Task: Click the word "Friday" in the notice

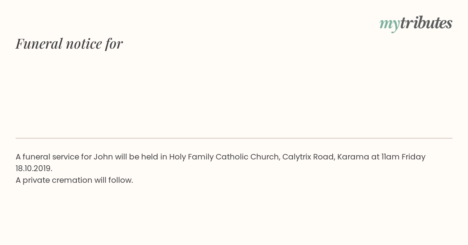Action: coord(413,157)
